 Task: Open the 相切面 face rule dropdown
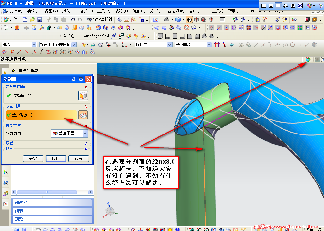click(169, 45)
